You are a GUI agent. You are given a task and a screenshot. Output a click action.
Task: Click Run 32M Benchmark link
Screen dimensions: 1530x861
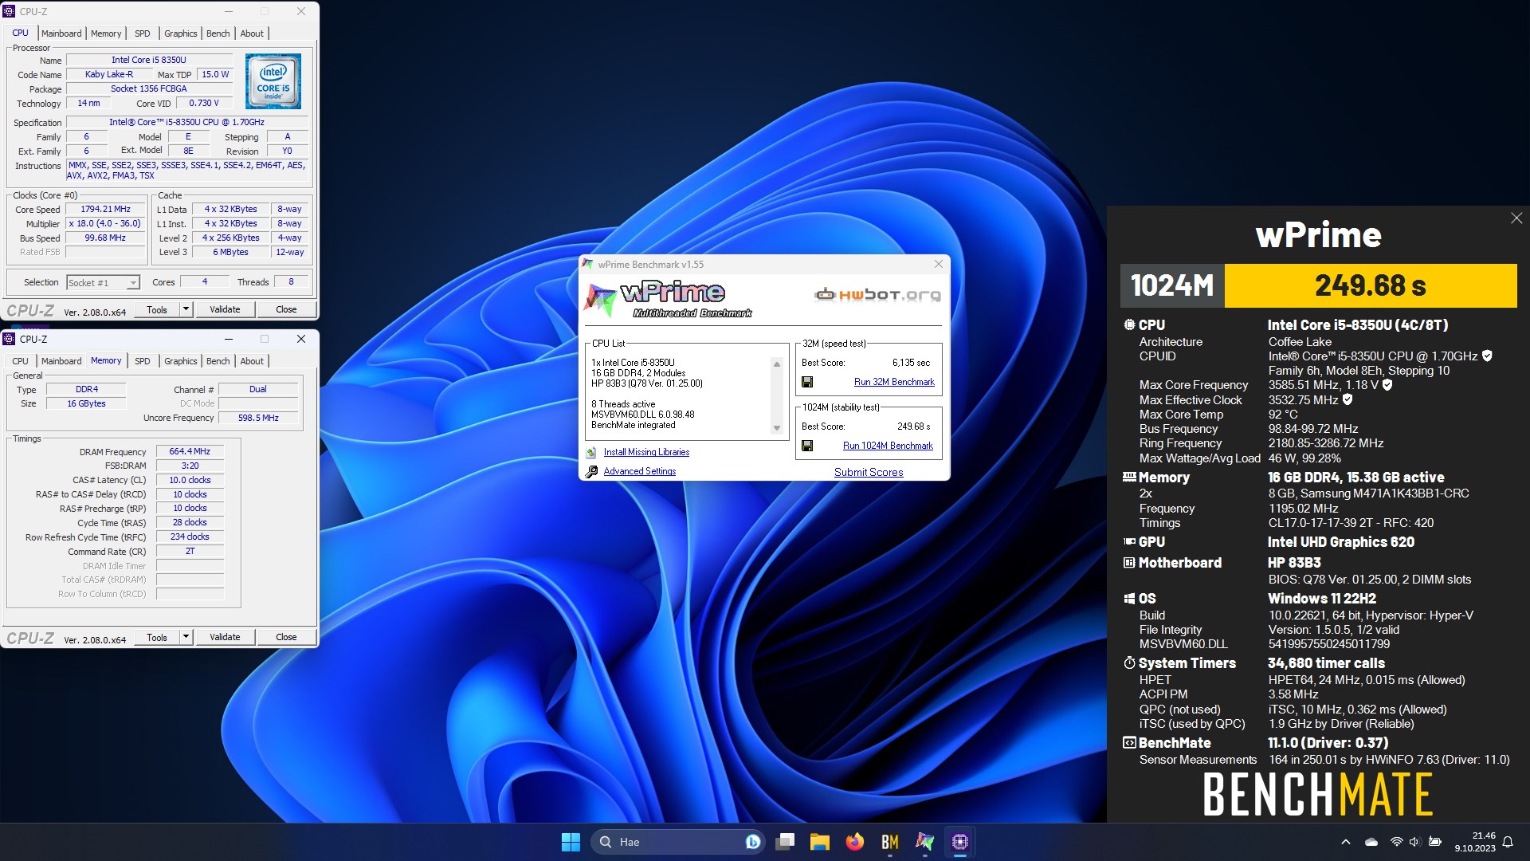(x=894, y=382)
